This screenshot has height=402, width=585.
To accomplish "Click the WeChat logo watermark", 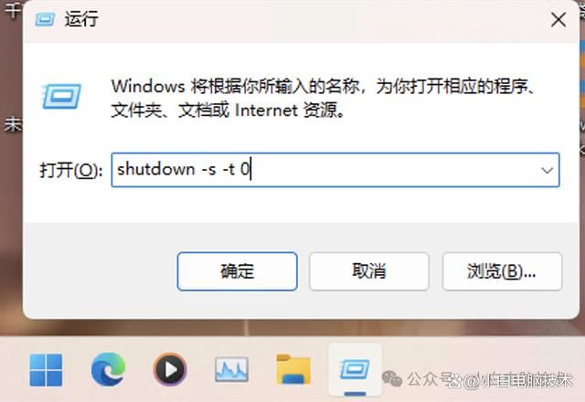I will coord(392,378).
